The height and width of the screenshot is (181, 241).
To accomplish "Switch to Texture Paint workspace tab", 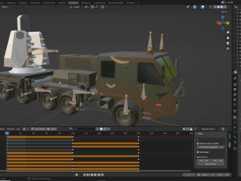I will click(49, 3).
